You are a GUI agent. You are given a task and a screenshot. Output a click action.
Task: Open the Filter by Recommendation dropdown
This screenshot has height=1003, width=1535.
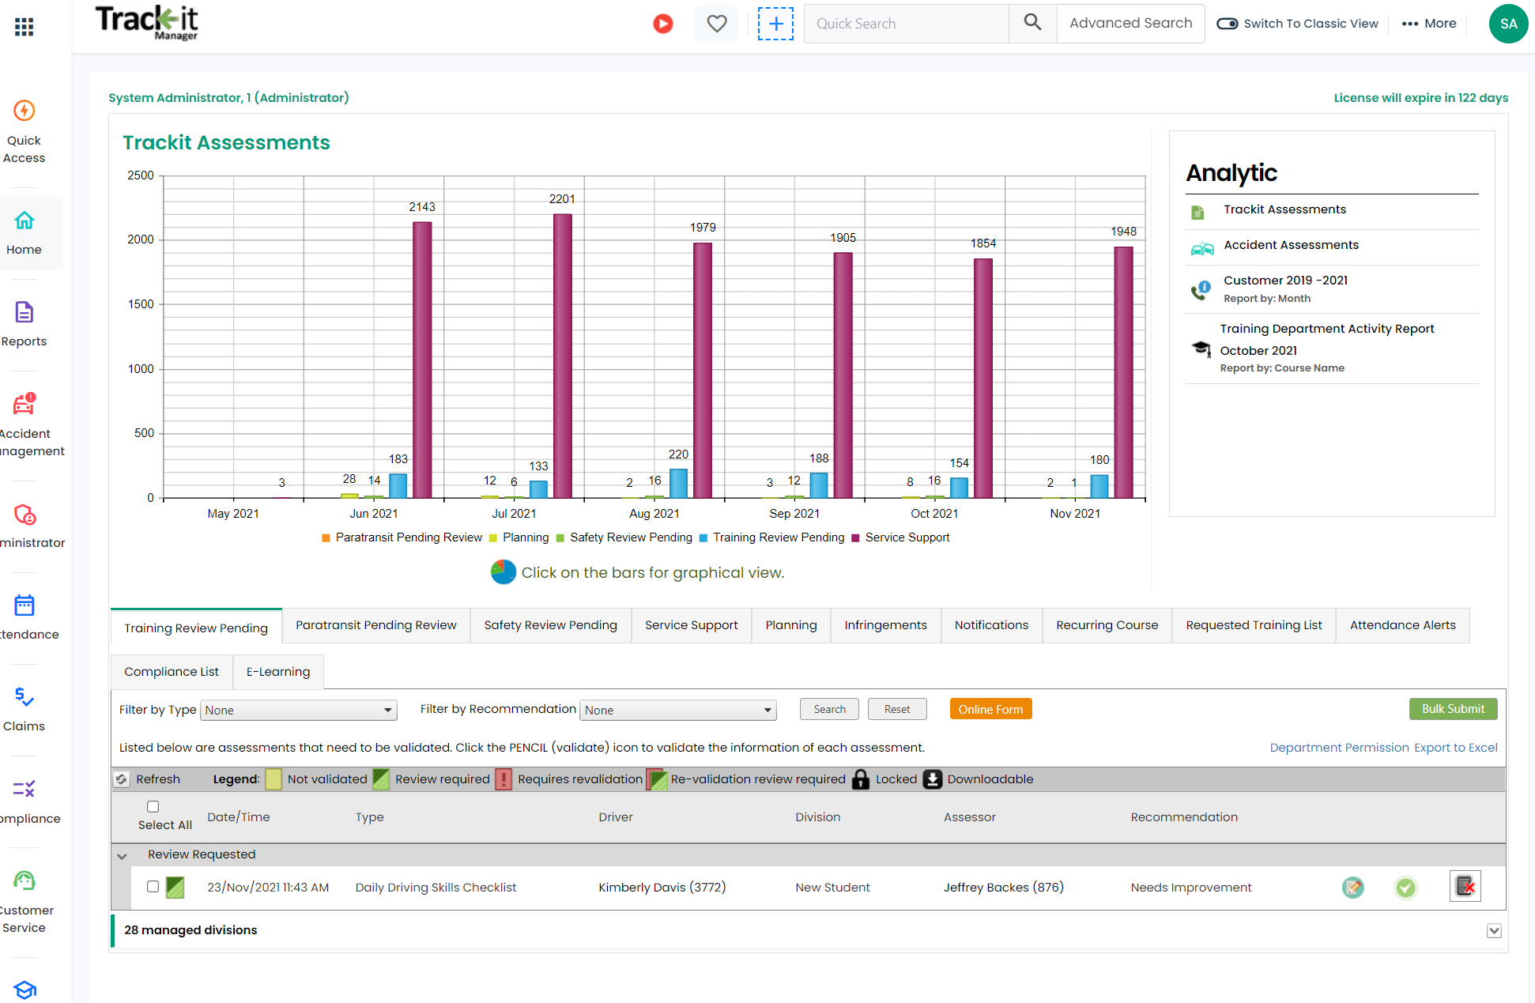677,710
